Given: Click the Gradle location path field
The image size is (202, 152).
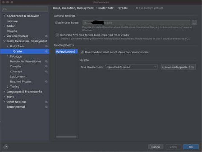Looking at the screenshot, I should click(x=176, y=67).
